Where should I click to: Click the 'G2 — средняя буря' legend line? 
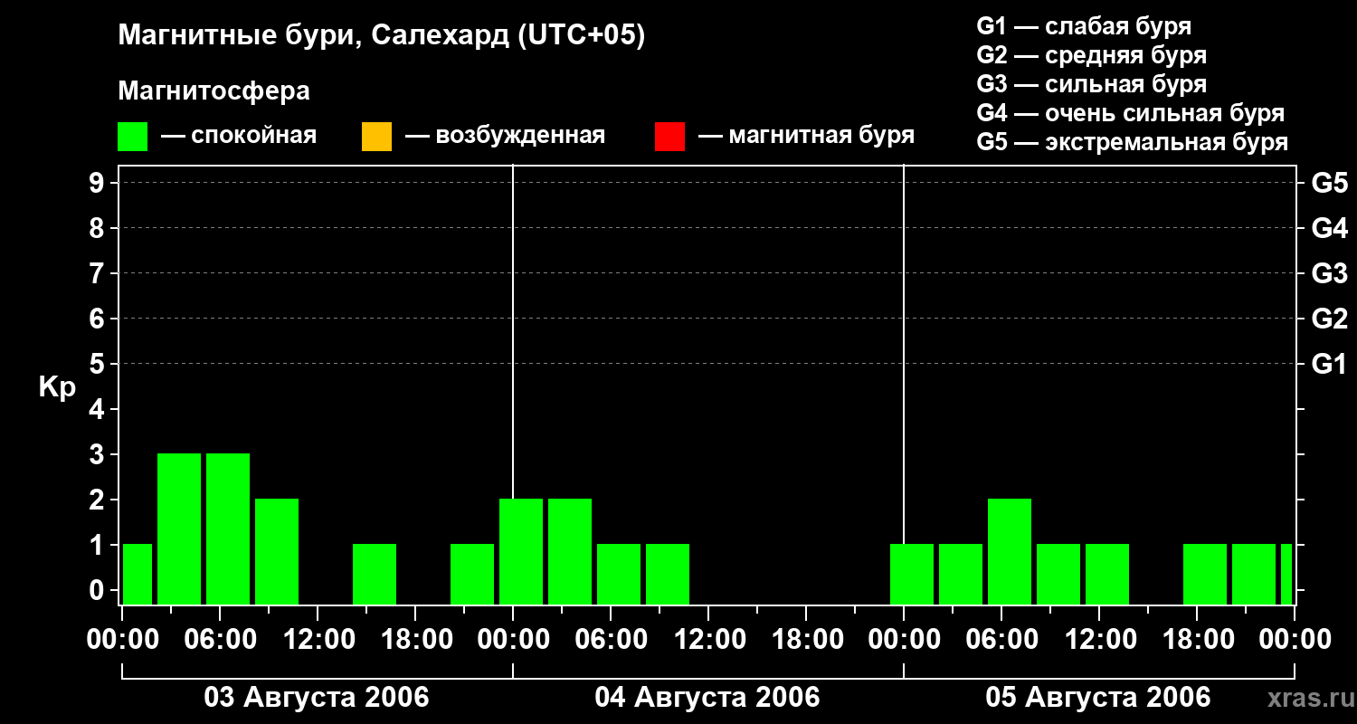[1092, 55]
